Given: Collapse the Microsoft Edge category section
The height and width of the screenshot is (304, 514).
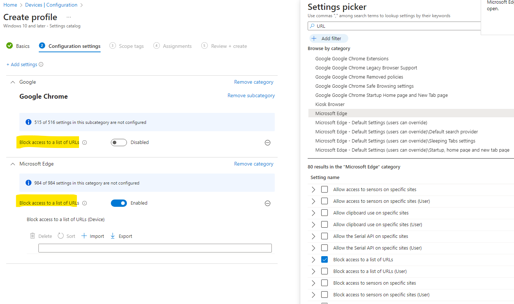Looking at the screenshot, I should click(x=12, y=164).
